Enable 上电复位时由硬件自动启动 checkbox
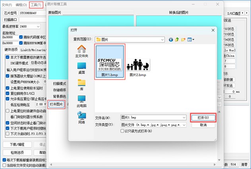 (x=8, y=111)
